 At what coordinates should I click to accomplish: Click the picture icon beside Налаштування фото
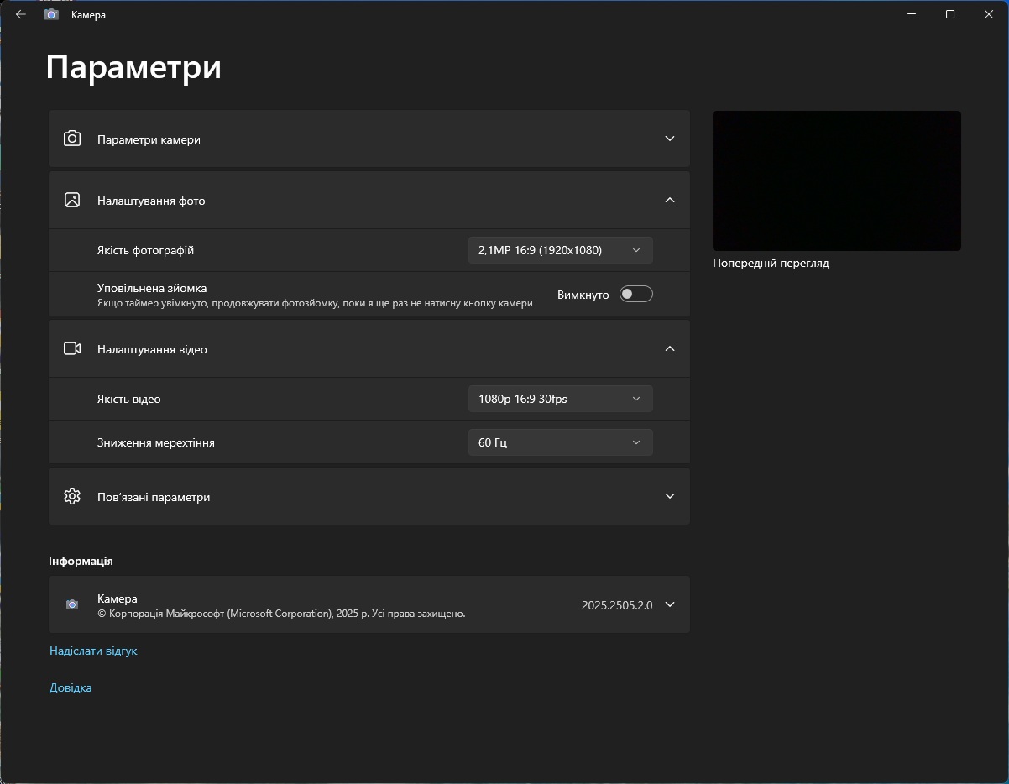click(x=72, y=200)
